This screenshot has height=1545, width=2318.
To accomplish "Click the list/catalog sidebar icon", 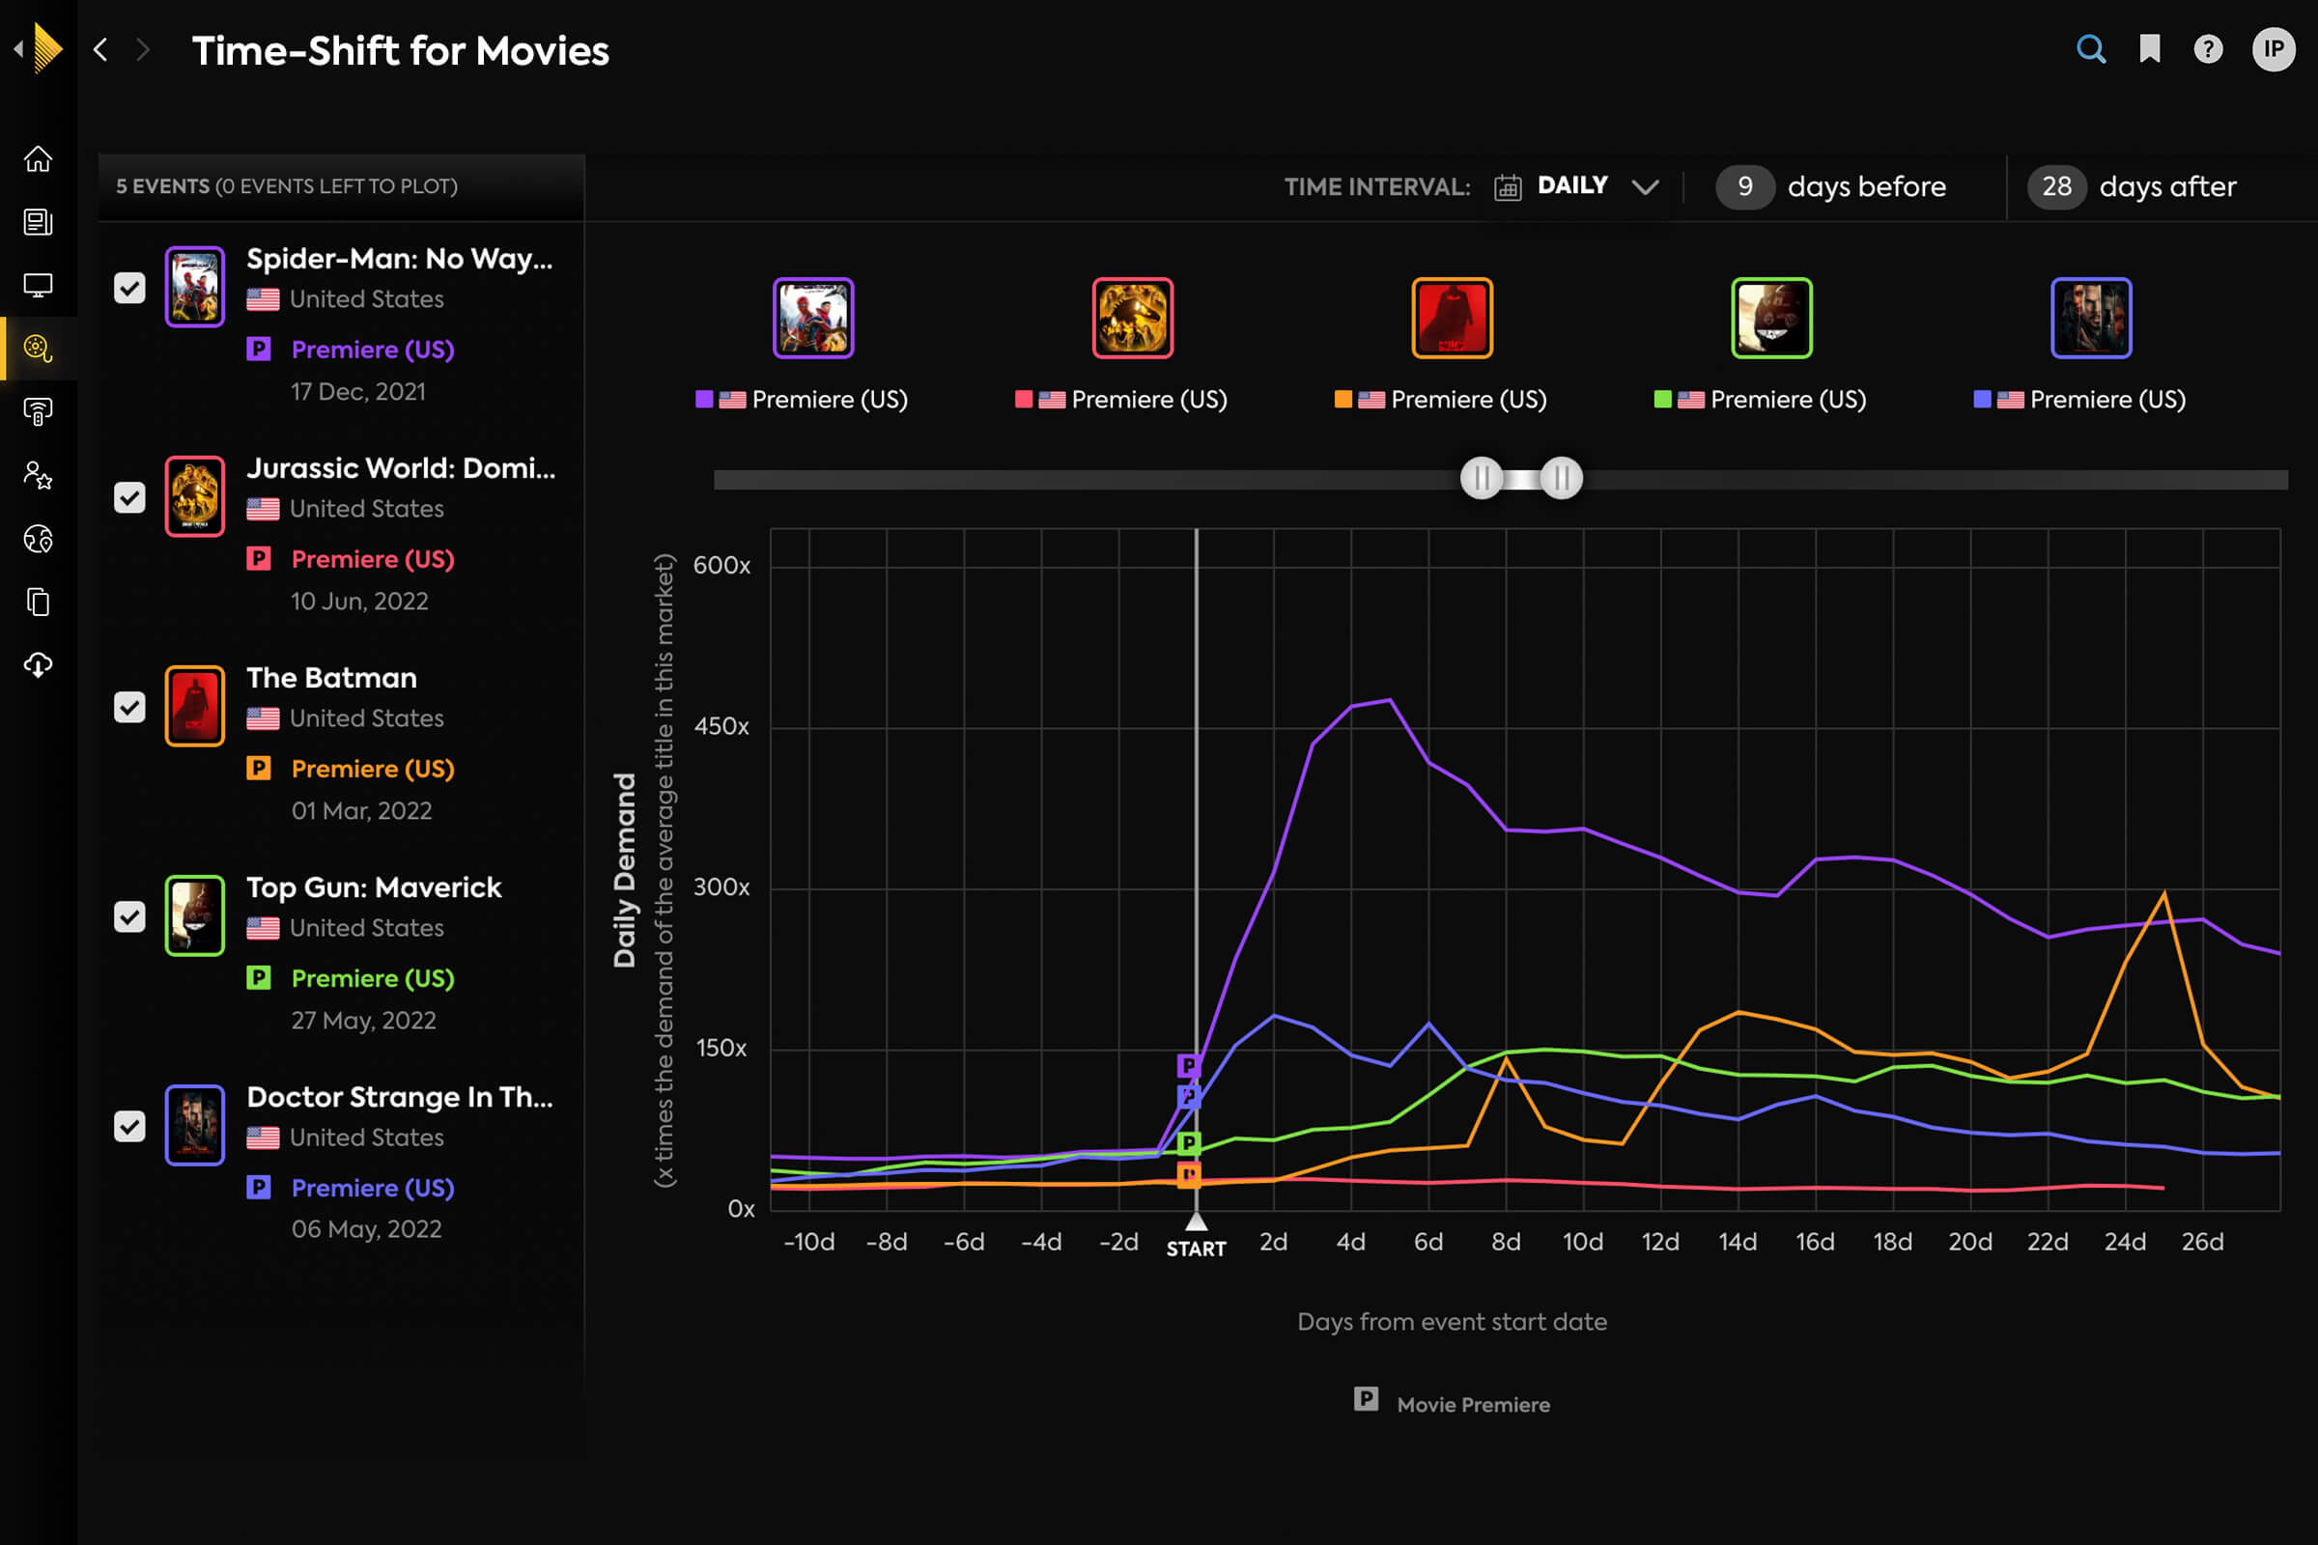I will point(38,221).
